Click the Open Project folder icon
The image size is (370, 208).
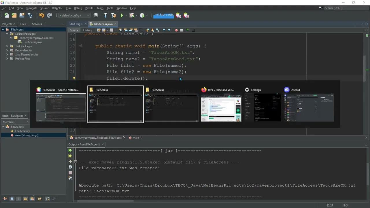(22, 15)
